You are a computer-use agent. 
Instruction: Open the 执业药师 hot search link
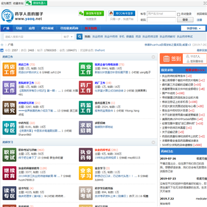click(x=98, y=37)
